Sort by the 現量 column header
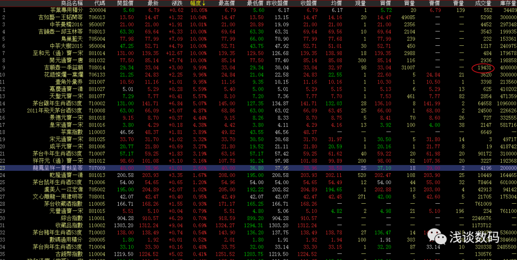 pyautogui.click(x=361, y=3)
